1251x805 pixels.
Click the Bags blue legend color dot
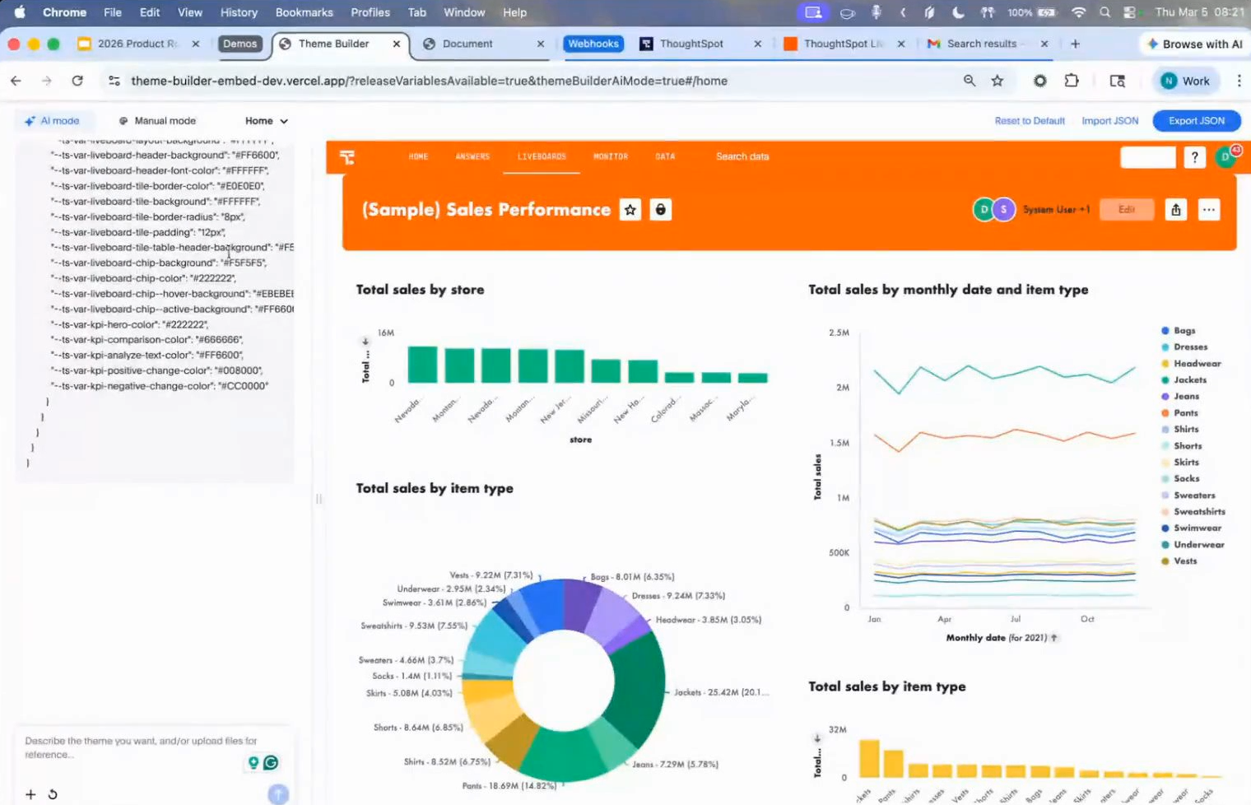pos(1165,331)
